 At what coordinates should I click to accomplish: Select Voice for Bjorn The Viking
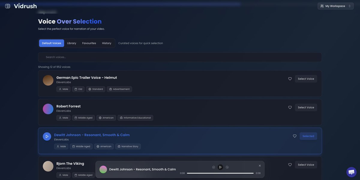pos(306,165)
